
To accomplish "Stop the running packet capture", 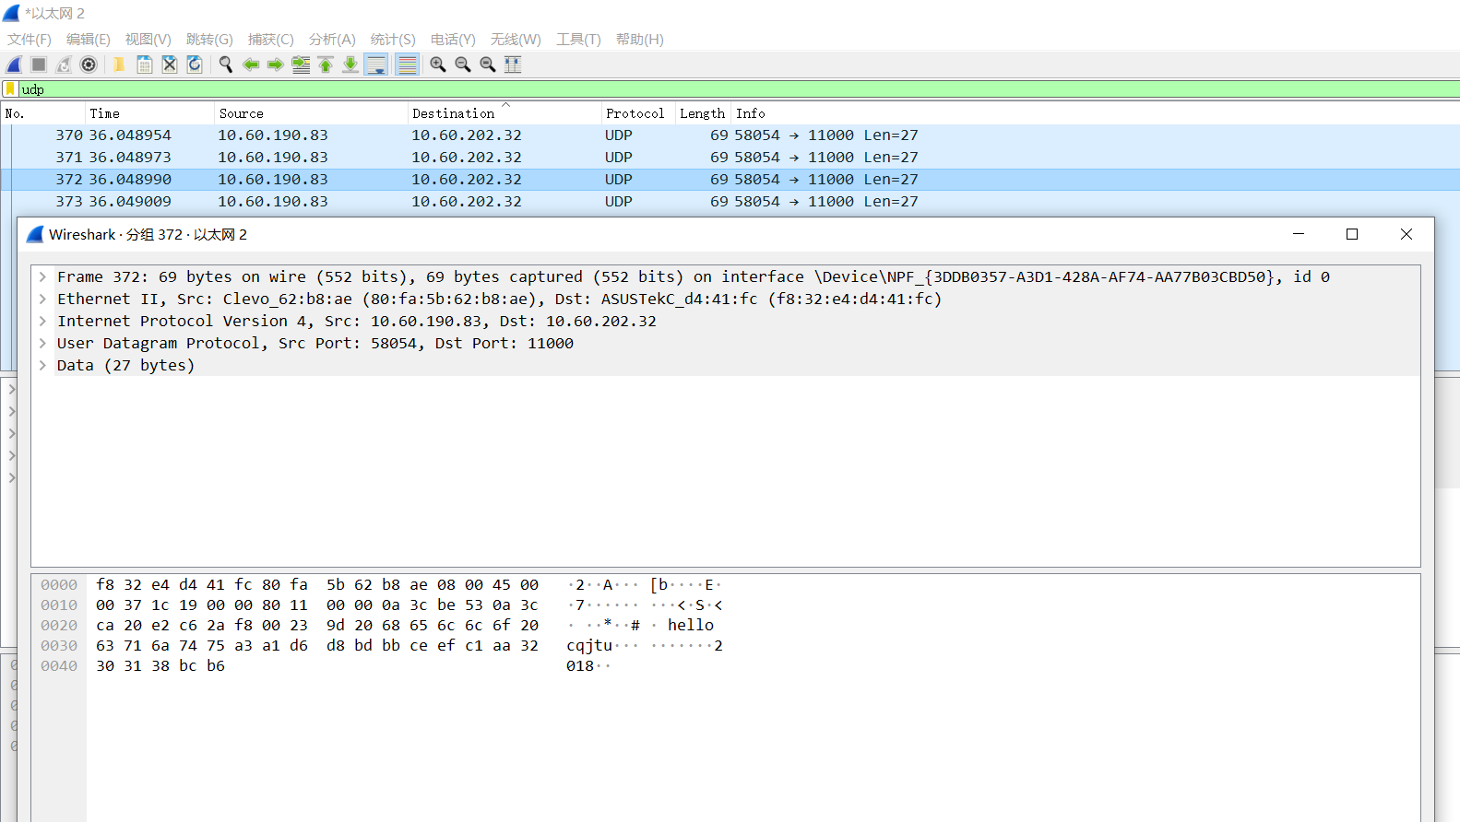I will pos(39,65).
